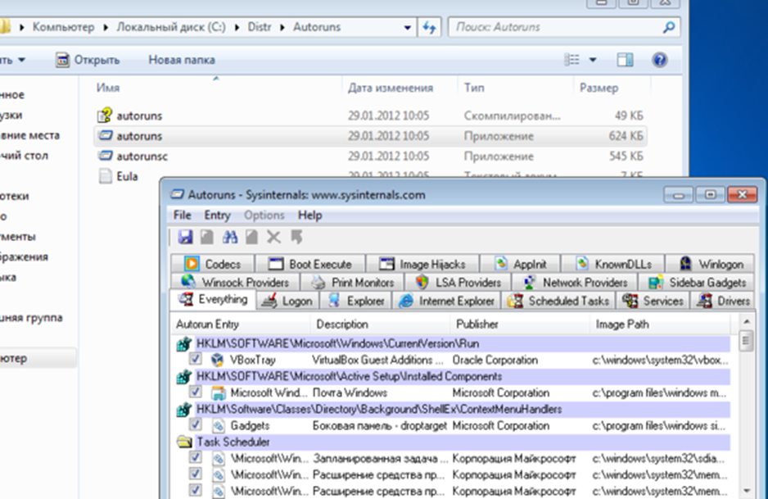Open address bar history dropdown in Explorer

click(407, 28)
